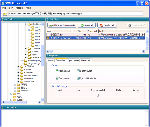150x127 pixels.
Task: Click the Deselect All button
Action: pos(107,25)
